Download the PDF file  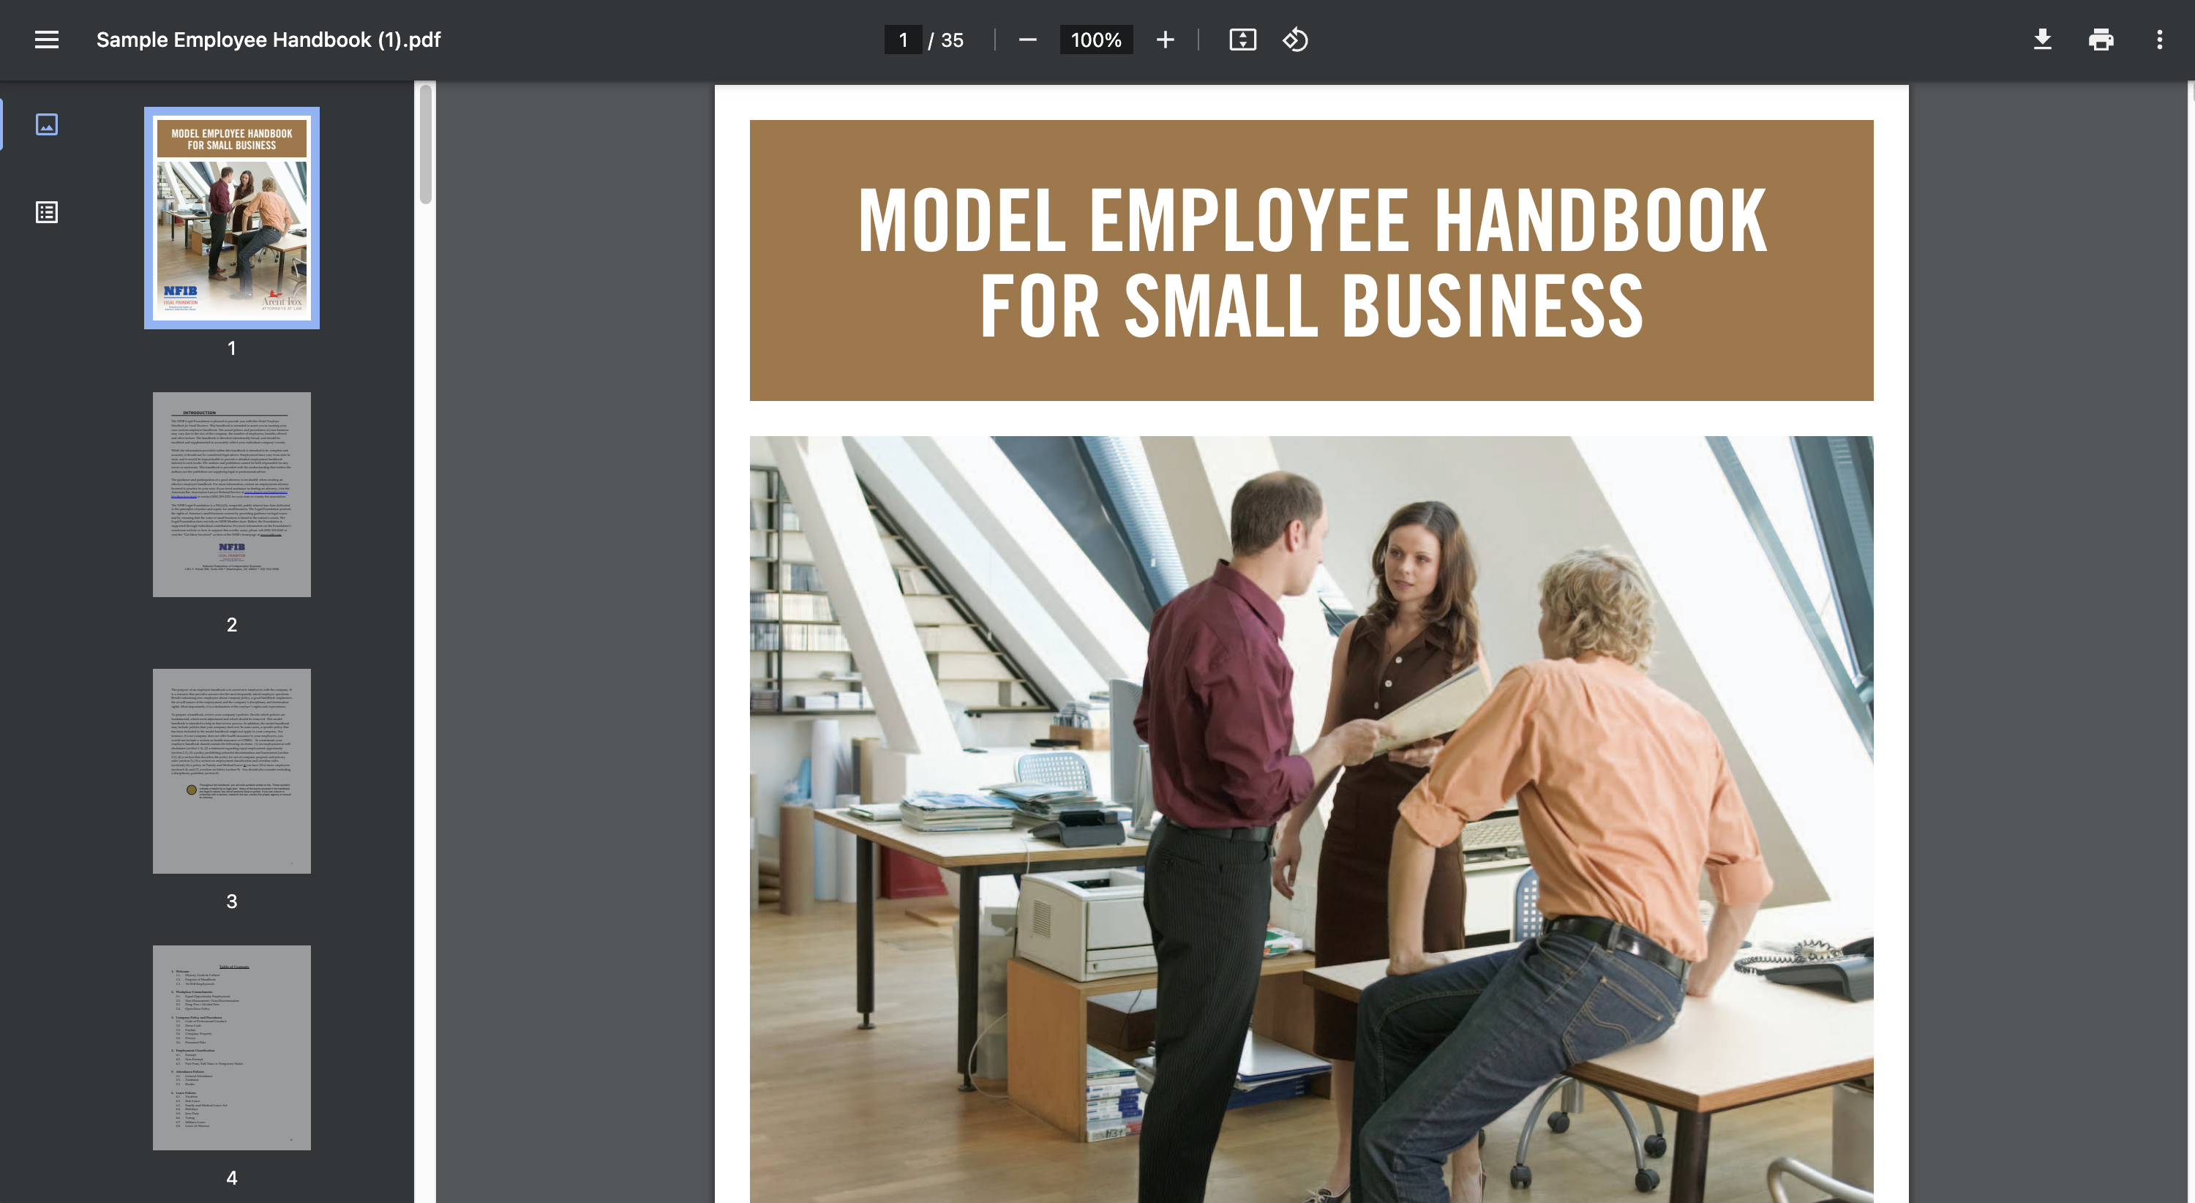click(x=2043, y=40)
